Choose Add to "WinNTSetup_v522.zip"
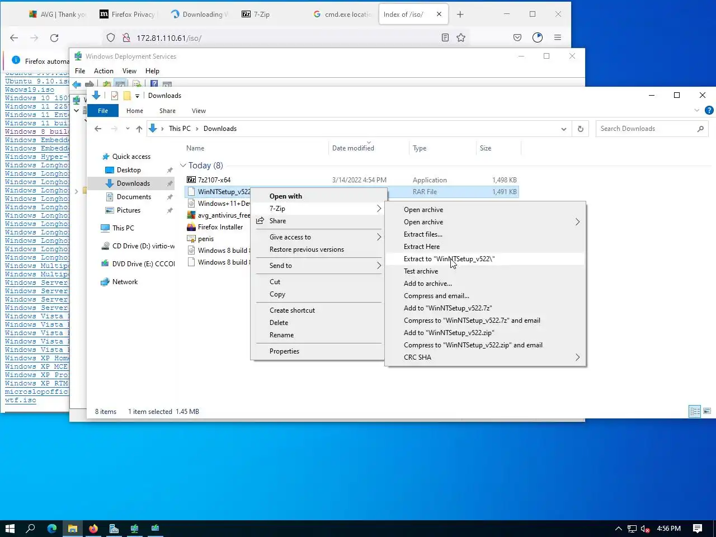 coord(449,333)
